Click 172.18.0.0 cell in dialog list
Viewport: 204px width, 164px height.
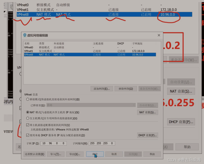pos(138,51)
